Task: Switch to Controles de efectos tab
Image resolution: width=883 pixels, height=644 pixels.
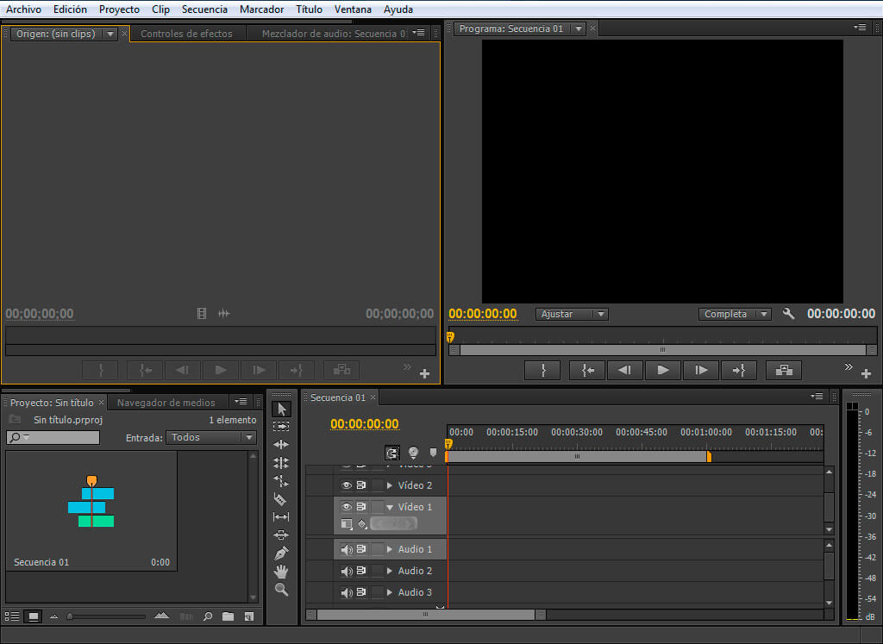Action: [x=186, y=34]
